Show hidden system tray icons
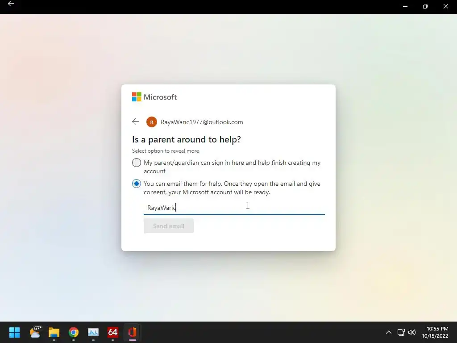The width and height of the screenshot is (457, 343). pyautogui.click(x=389, y=332)
